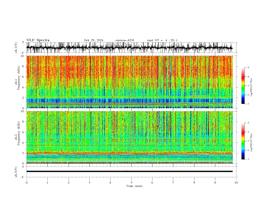Select the "start UT = 4 :20: 1" text
The height and width of the screenshot is (205, 266).
point(162,40)
